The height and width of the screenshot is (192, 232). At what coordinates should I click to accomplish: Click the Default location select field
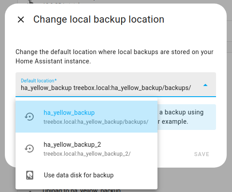[x=116, y=85]
